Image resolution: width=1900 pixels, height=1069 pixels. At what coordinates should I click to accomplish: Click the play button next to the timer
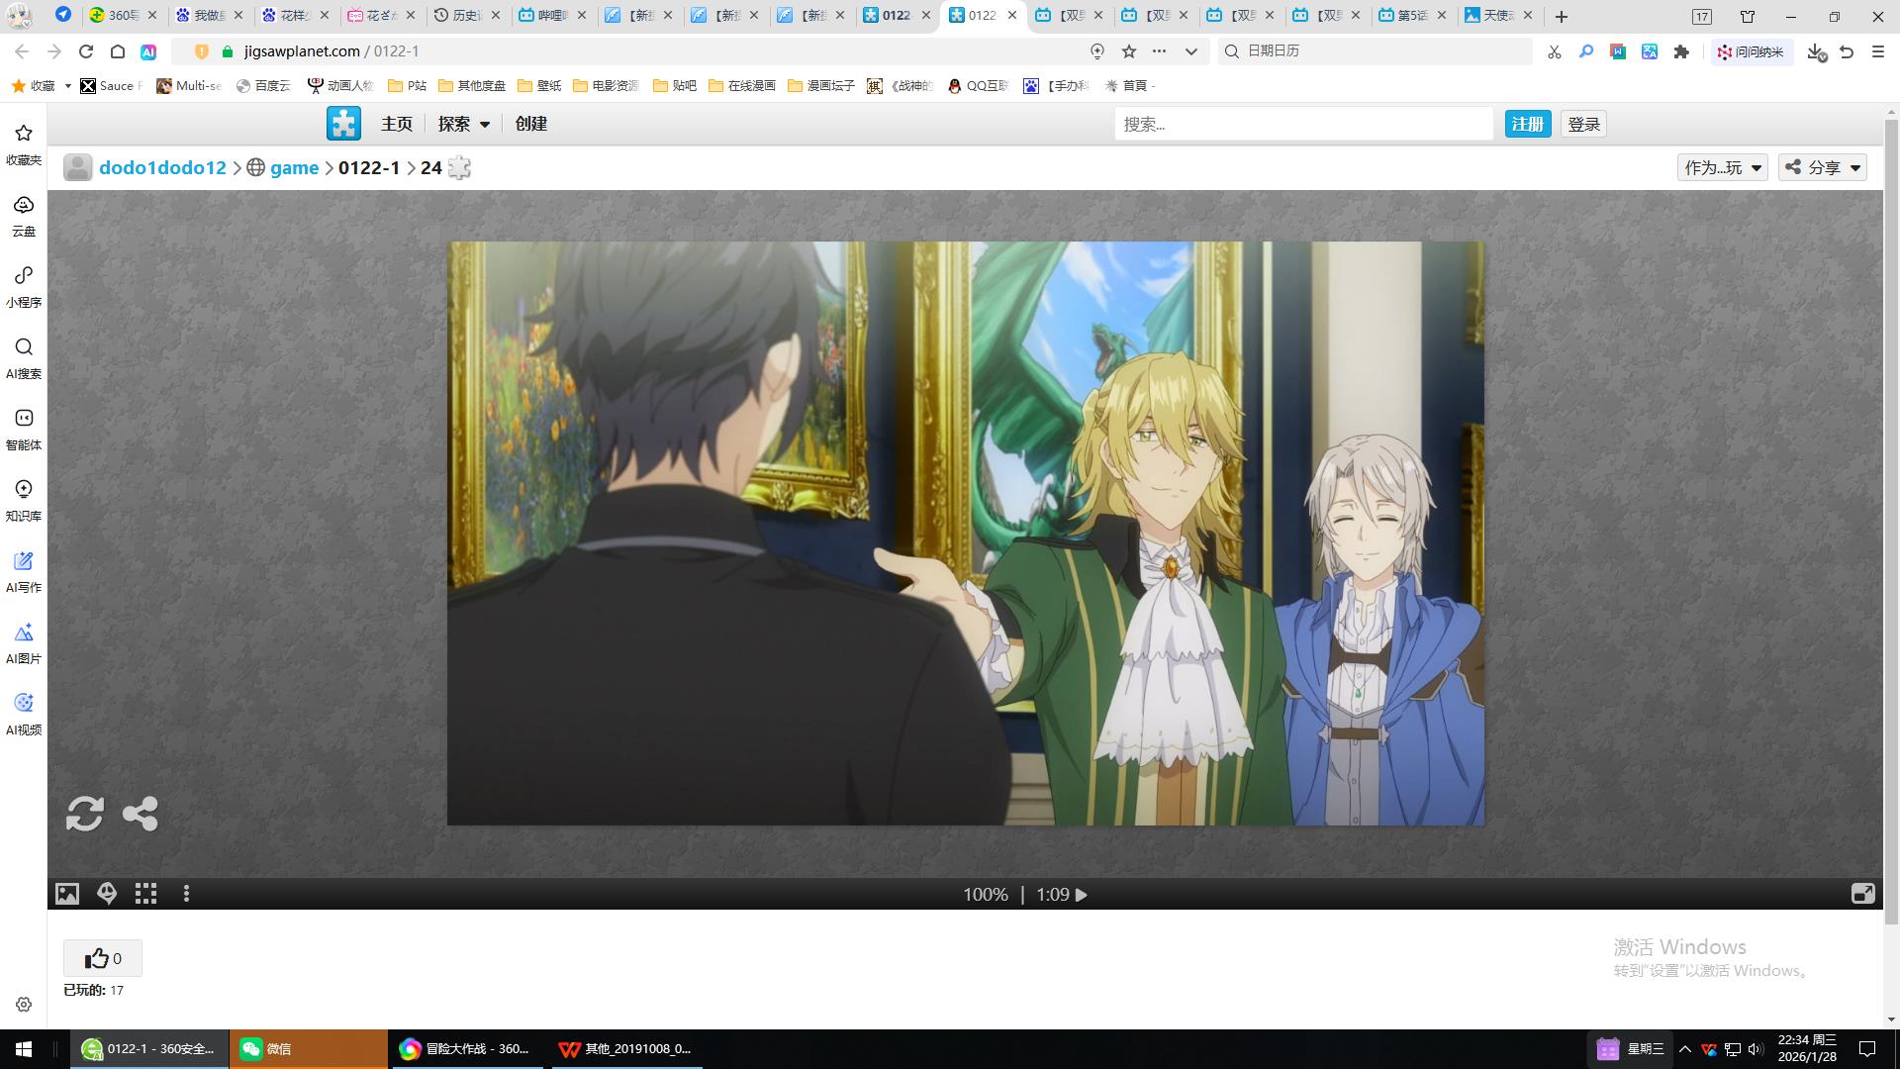1082,895
